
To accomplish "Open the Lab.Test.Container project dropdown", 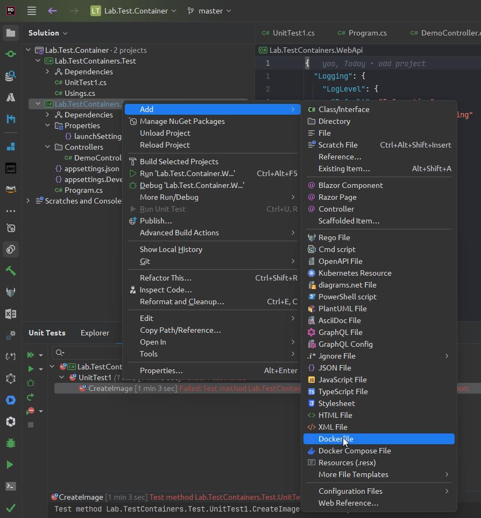I will click(133, 11).
